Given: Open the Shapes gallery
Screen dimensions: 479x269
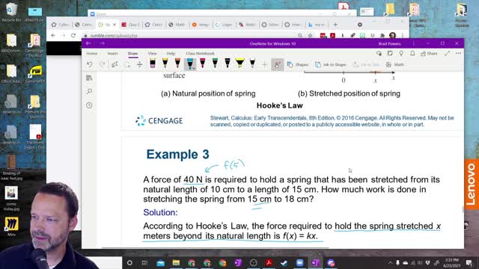Looking at the screenshot, I should 298,65.
